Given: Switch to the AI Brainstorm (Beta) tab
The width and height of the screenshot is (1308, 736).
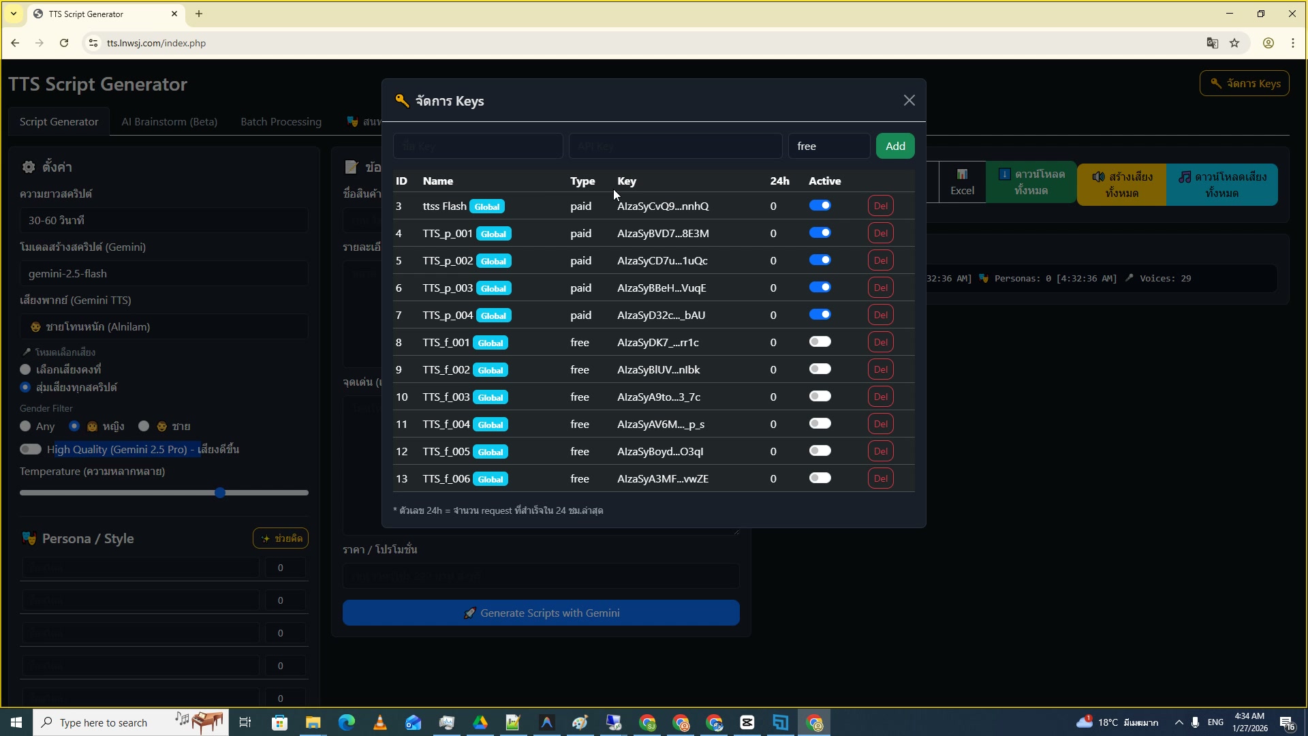Looking at the screenshot, I should pyautogui.click(x=169, y=121).
